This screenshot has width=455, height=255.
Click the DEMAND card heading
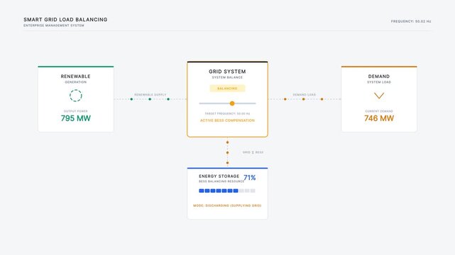click(x=379, y=76)
